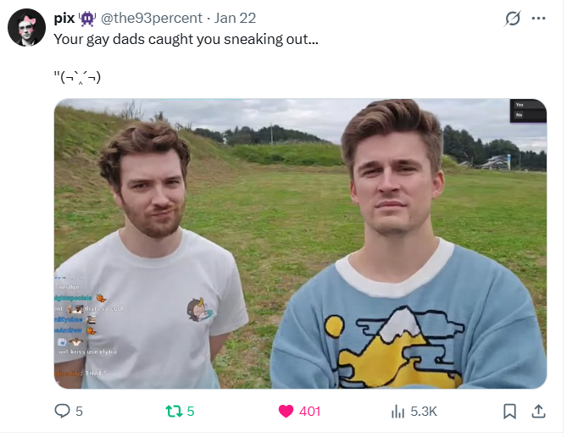Viewport: 578px width, 437px height.
Task: Unlike the post via pink heart
Action: point(286,412)
